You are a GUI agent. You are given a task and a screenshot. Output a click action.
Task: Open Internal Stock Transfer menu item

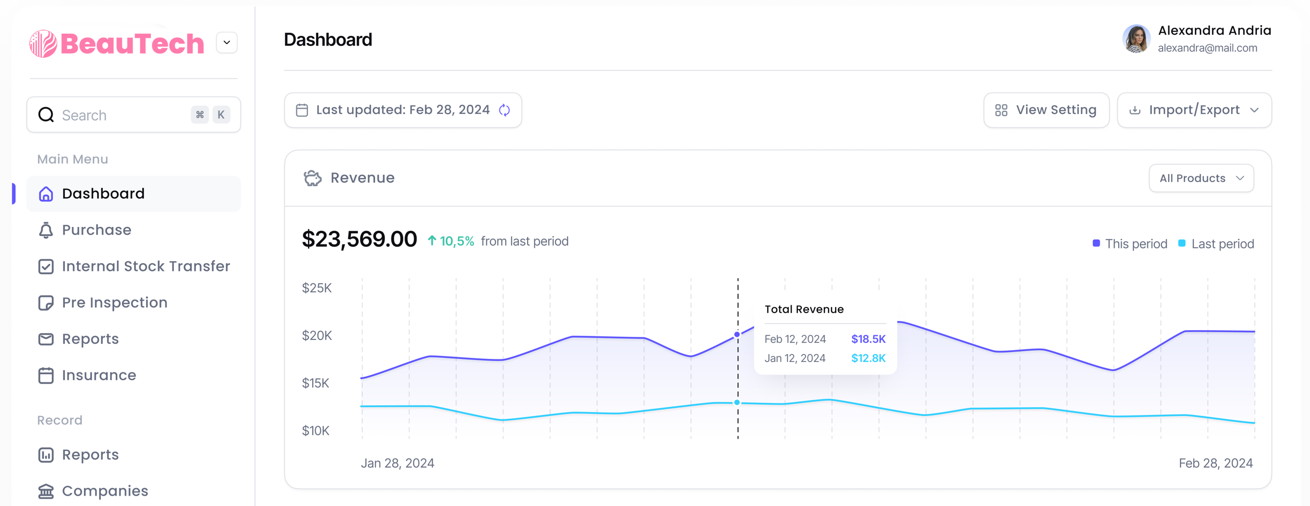coord(145,266)
